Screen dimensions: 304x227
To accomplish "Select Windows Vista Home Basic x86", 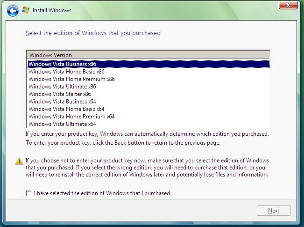I will coord(148,72).
